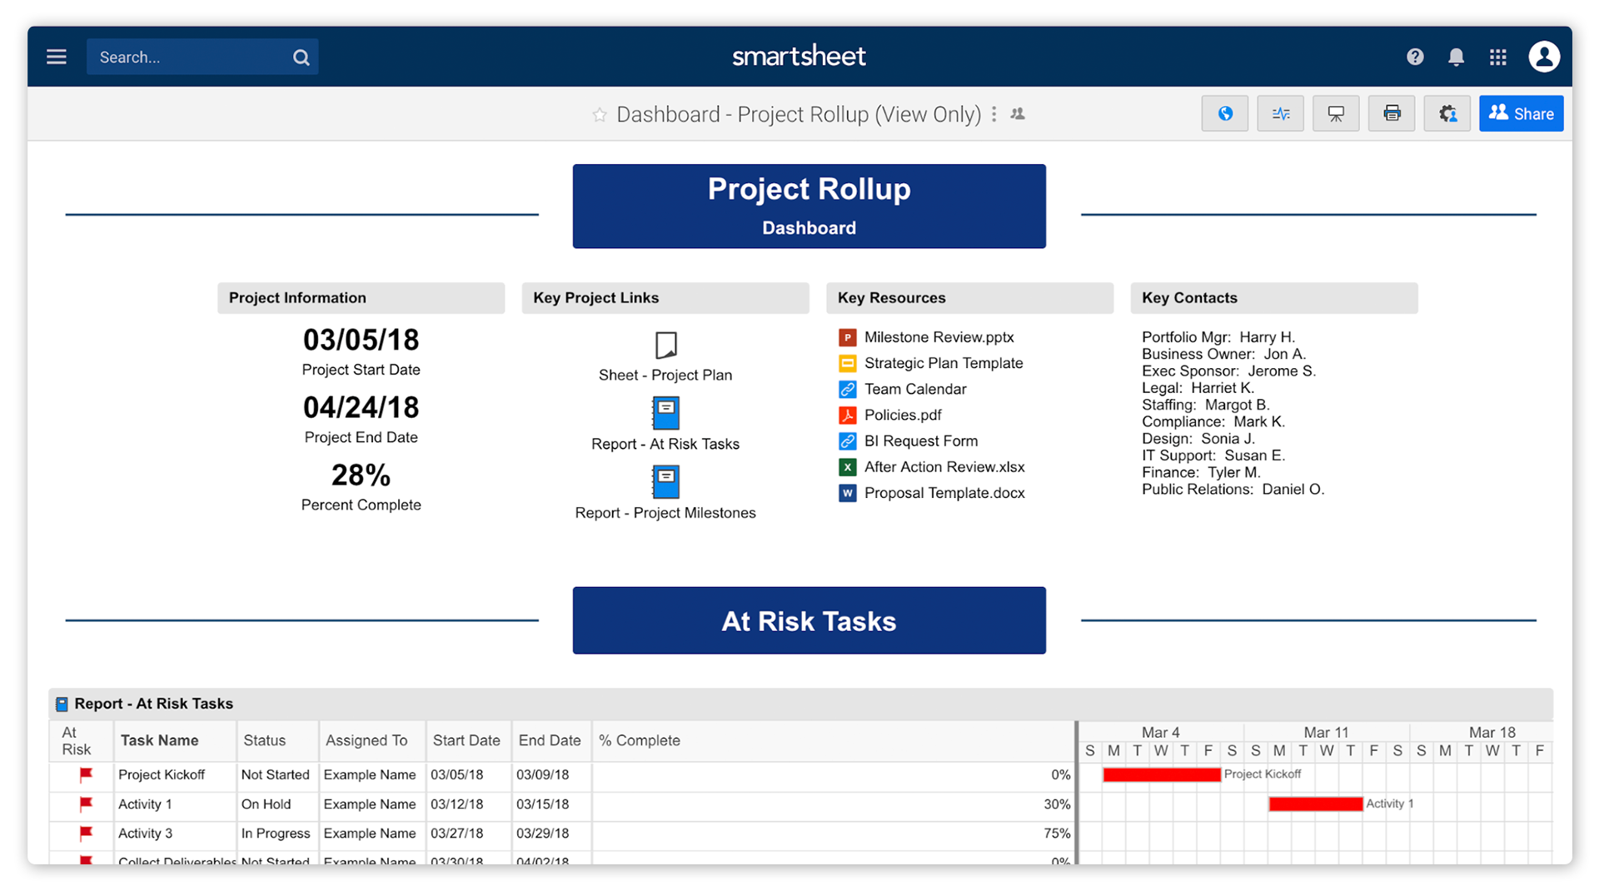Click the BI Request Form link icon
1599x896 pixels.
pos(848,441)
